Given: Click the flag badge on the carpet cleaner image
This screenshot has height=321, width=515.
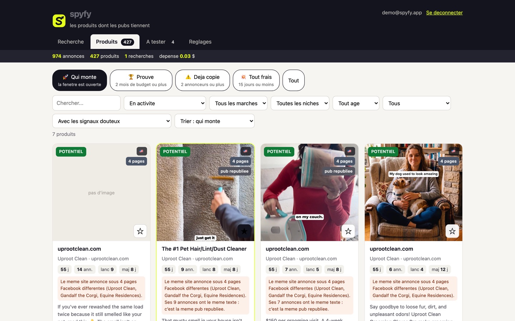Looking at the screenshot, I should click(246, 151).
